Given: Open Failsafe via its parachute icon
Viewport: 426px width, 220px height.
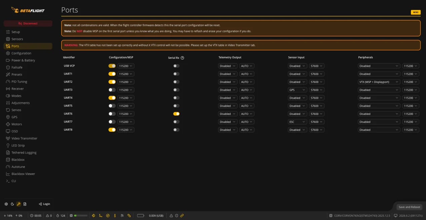Looking at the screenshot, I should pyautogui.click(x=8, y=68).
